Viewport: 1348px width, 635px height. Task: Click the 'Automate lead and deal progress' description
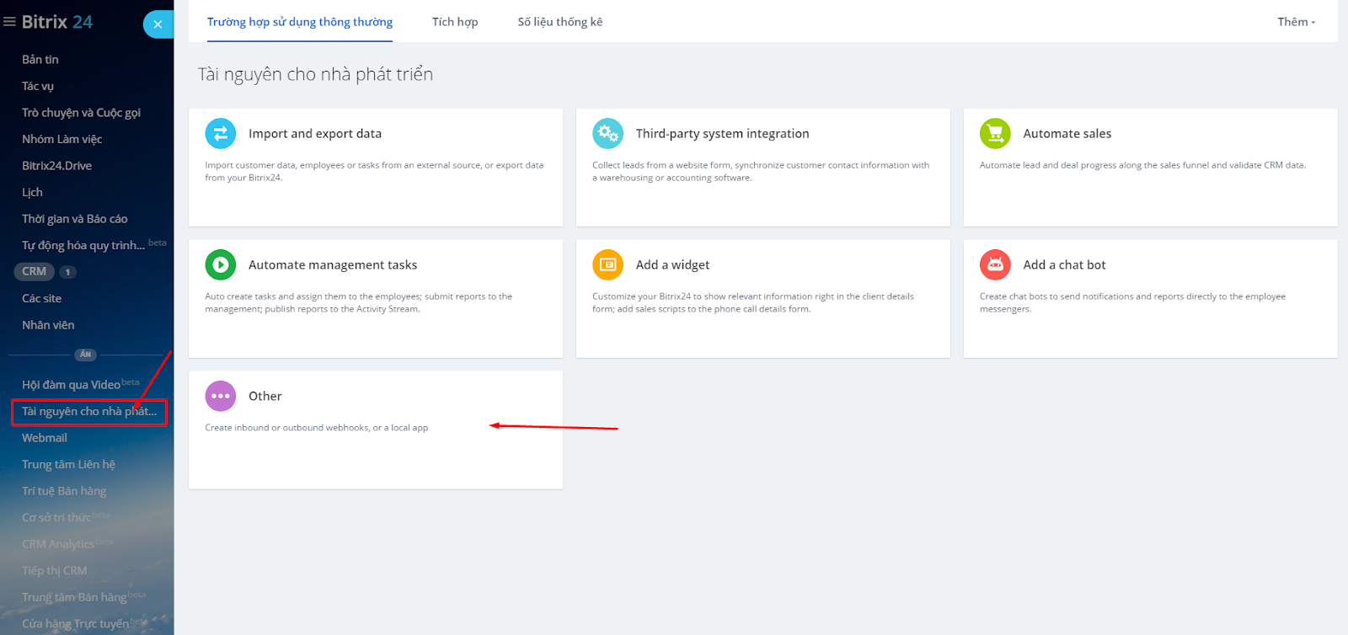point(1142,165)
